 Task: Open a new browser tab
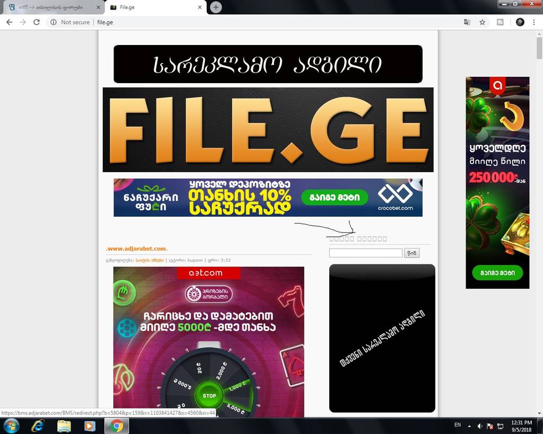(x=216, y=7)
